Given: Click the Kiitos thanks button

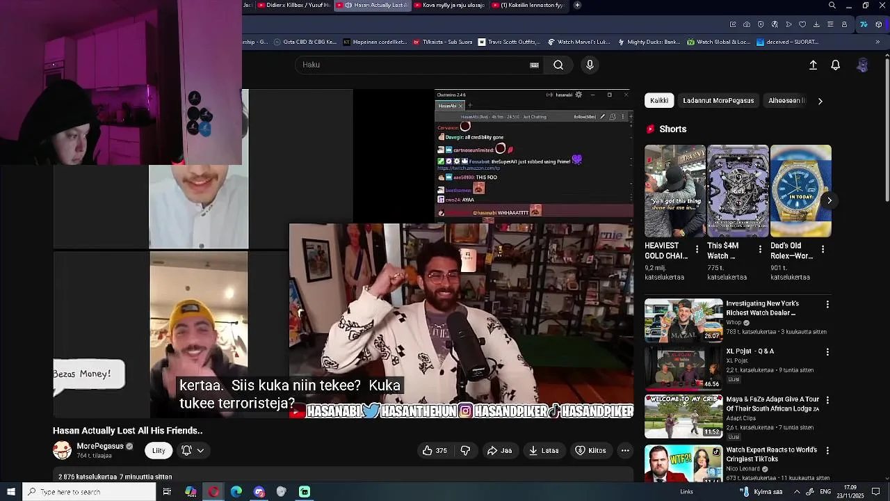Looking at the screenshot, I should (590, 450).
